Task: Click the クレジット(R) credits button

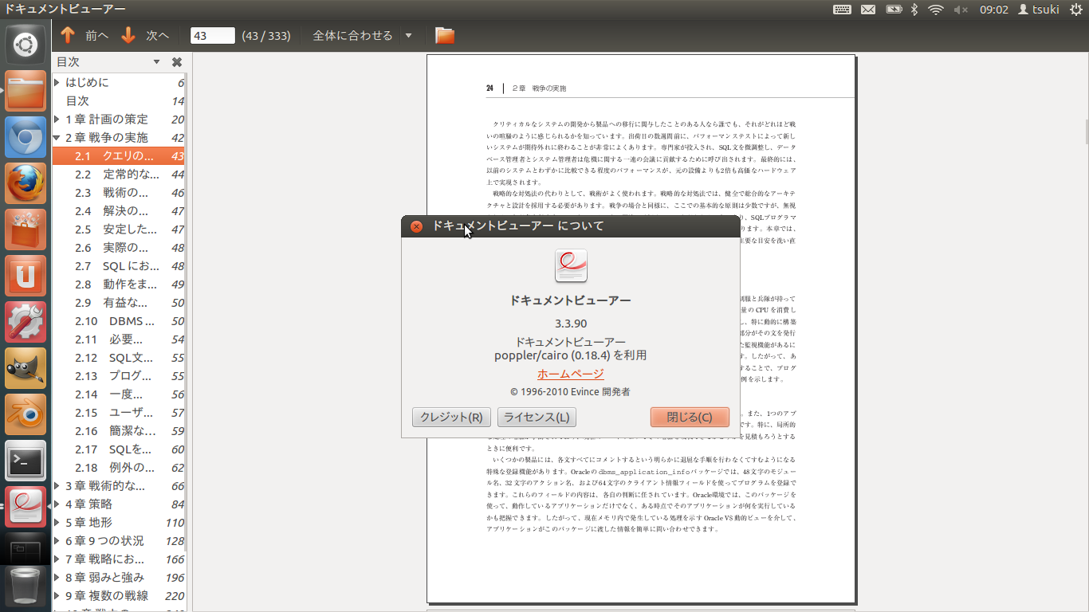Action: [x=451, y=418]
